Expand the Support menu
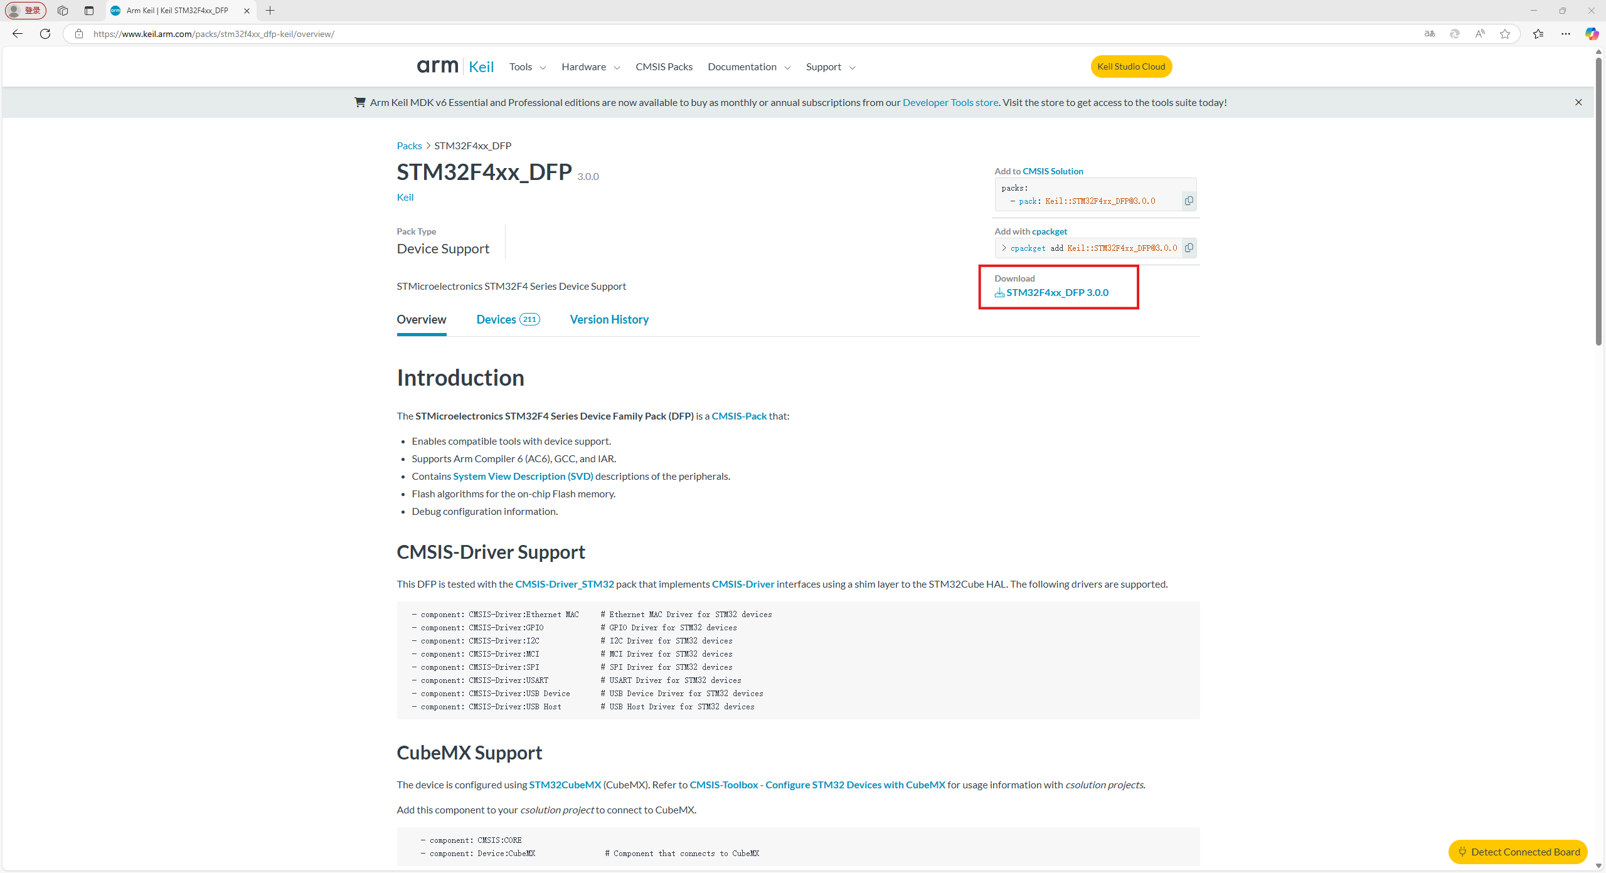This screenshot has height=873, width=1606. tap(831, 67)
